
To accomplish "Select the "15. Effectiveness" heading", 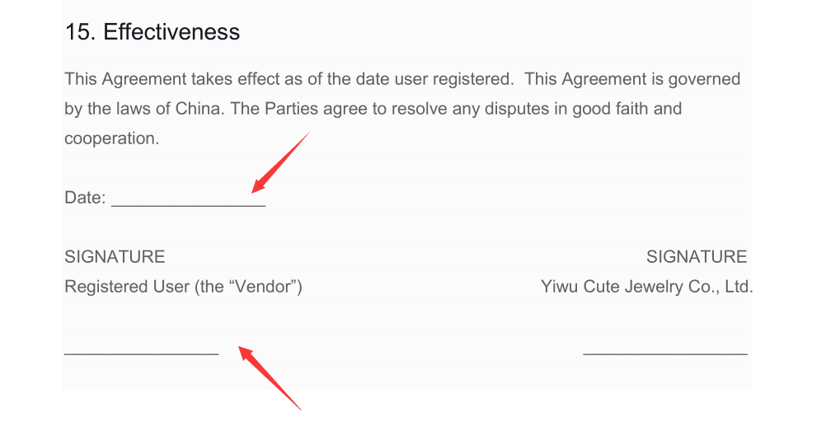I will coord(153,32).
